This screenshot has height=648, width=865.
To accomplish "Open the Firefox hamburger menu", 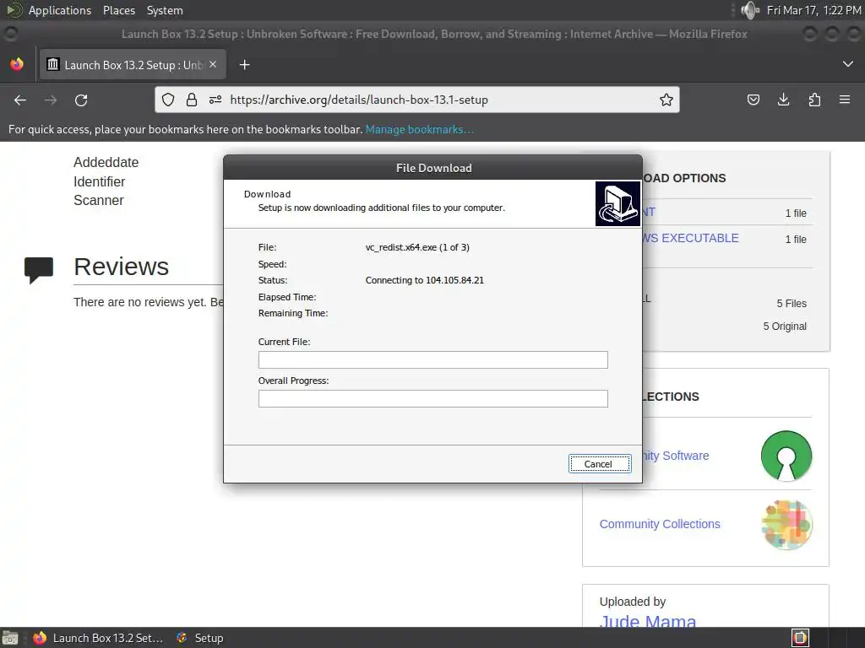I will pos(845,100).
